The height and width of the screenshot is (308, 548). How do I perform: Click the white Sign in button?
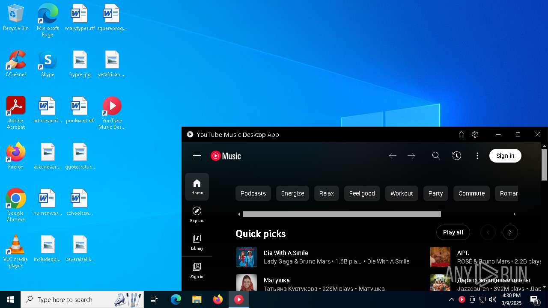(x=505, y=156)
